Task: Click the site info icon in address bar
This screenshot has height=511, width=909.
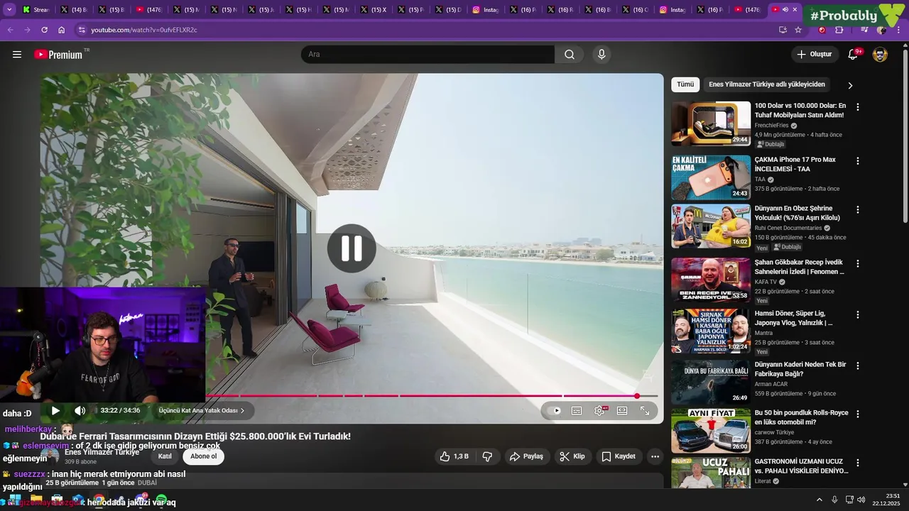Action: click(82, 30)
